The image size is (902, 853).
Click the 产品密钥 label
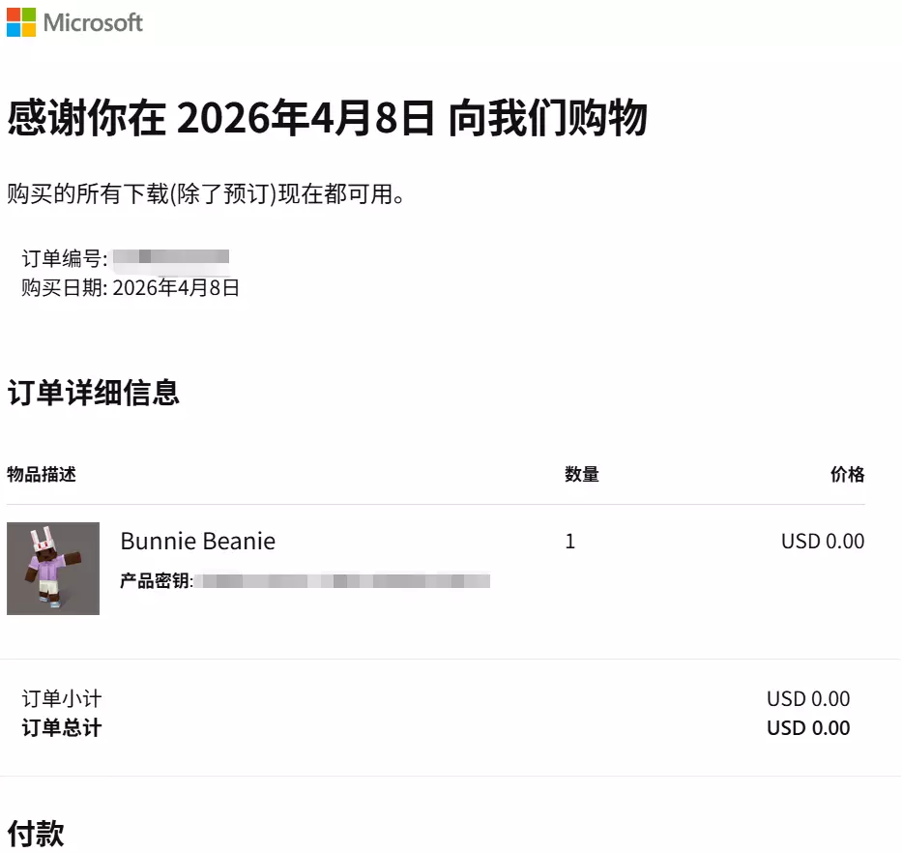point(156,581)
